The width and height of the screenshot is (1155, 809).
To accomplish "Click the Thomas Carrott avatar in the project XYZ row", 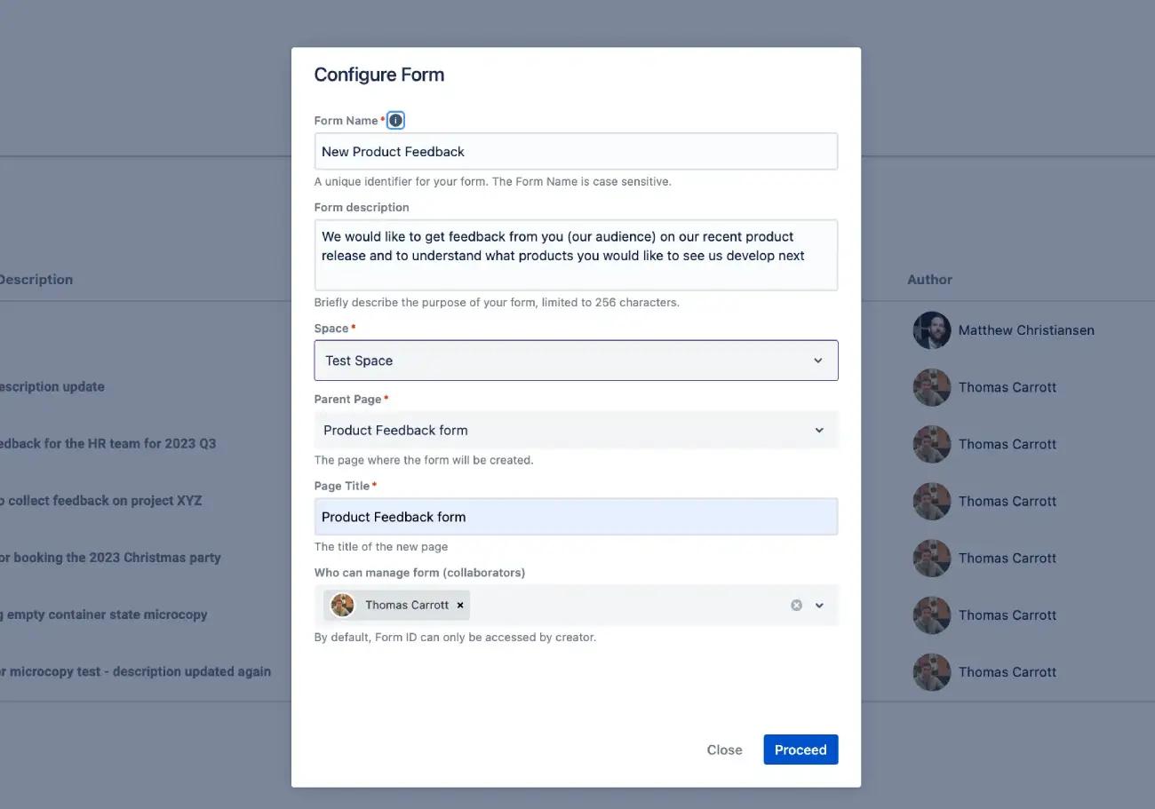I will (932, 501).
